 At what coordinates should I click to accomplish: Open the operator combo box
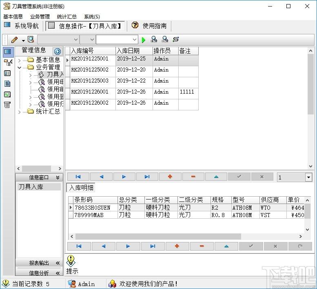tap(88, 40)
